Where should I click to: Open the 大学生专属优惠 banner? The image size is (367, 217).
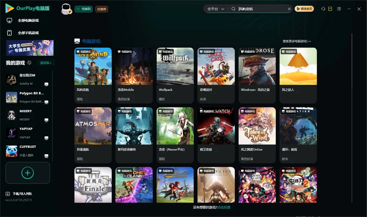(30, 48)
